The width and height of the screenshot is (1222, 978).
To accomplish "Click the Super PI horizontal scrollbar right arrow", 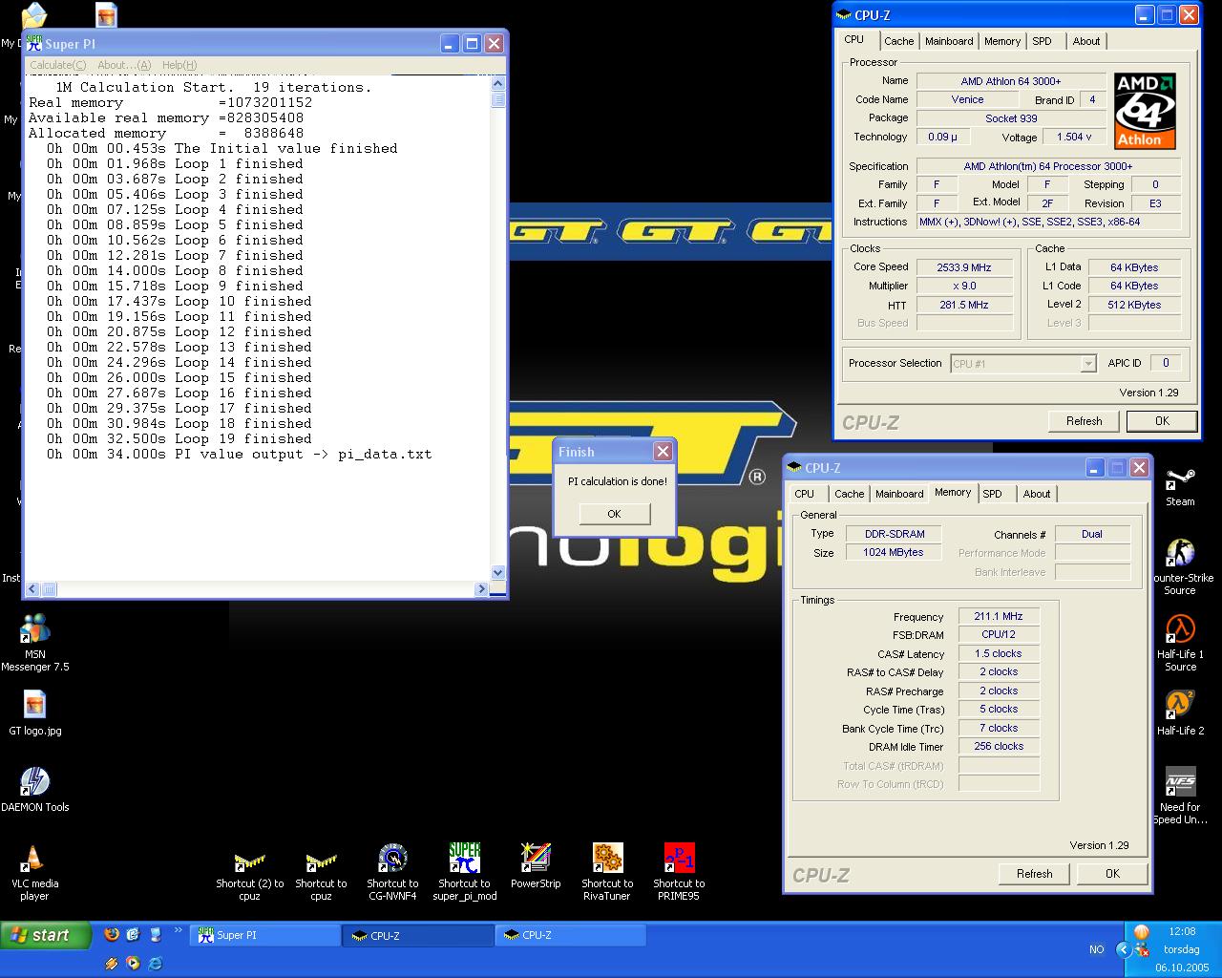I will pos(481,589).
